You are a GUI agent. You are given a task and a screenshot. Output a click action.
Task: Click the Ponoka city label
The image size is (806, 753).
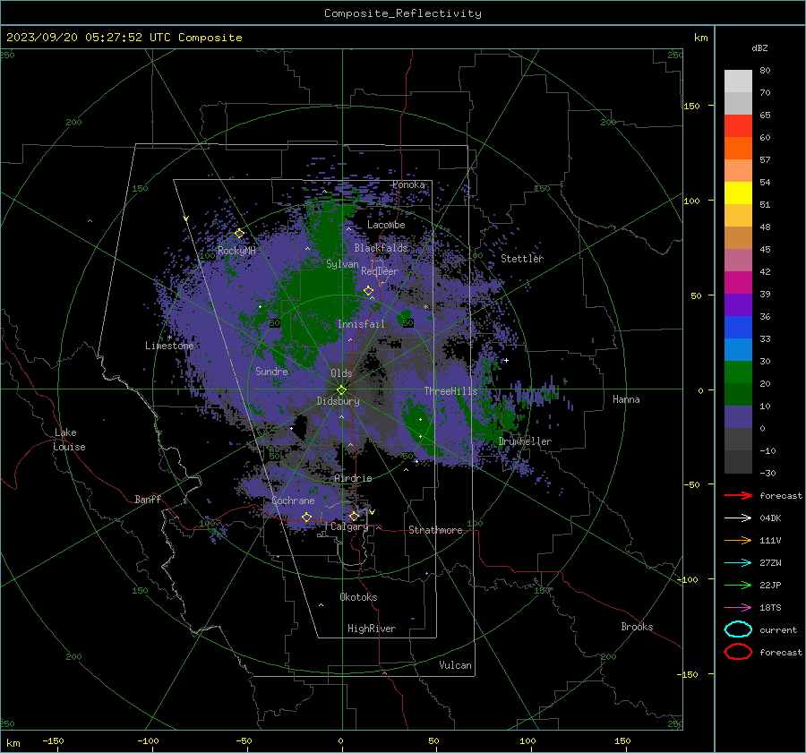tap(408, 184)
